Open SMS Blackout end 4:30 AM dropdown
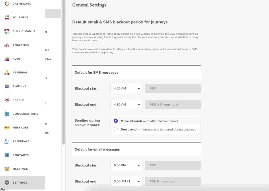The image size is (269, 191). click(x=126, y=104)
